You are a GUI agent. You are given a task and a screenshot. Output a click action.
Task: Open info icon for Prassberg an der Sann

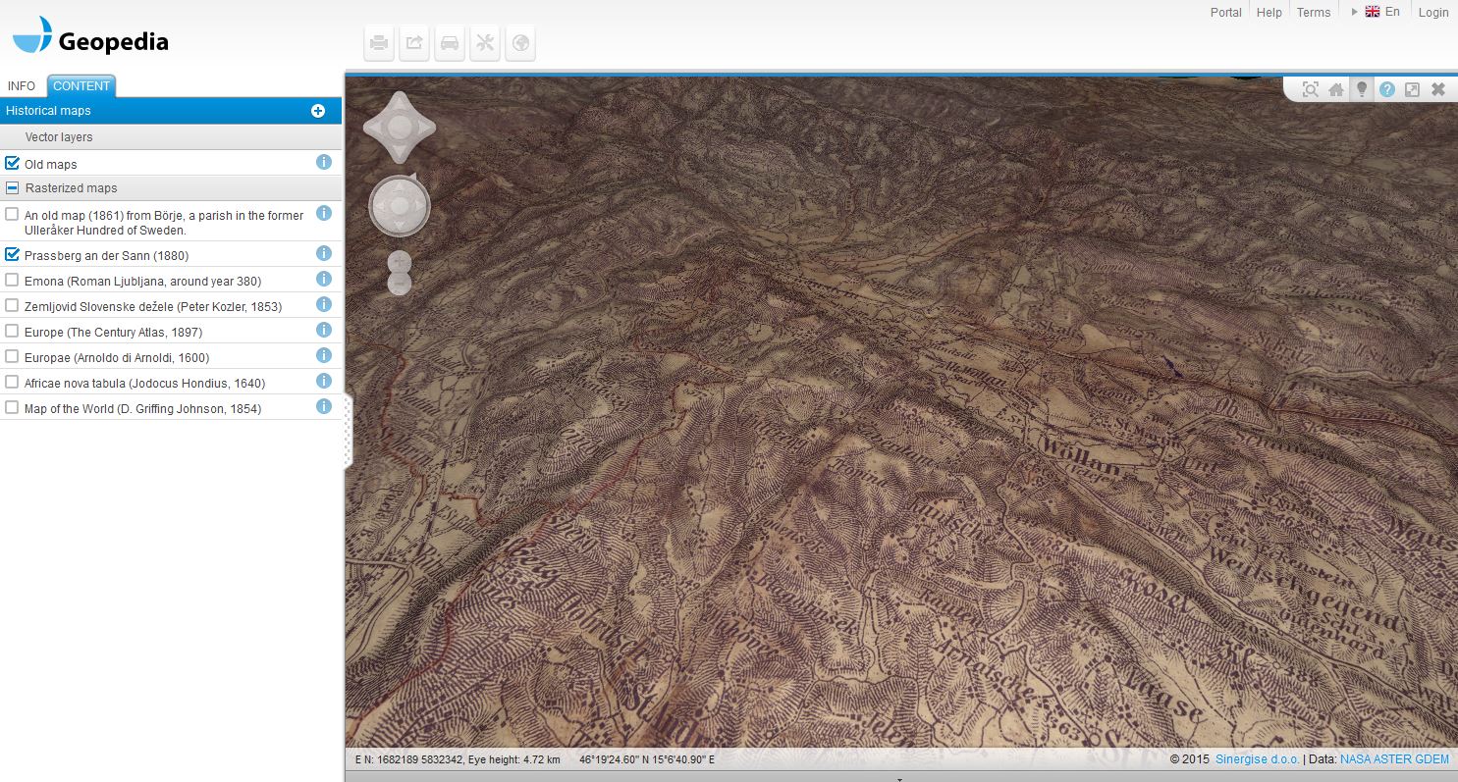(324, 253)
